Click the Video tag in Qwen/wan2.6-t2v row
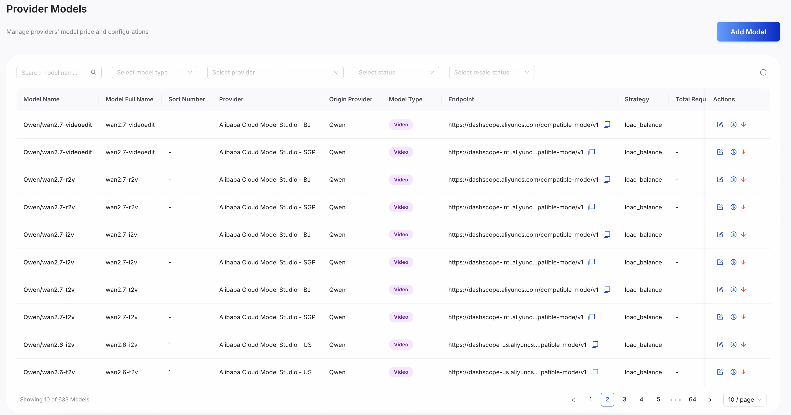Screen dimensions: 791x415 click(x=401, y=372)
